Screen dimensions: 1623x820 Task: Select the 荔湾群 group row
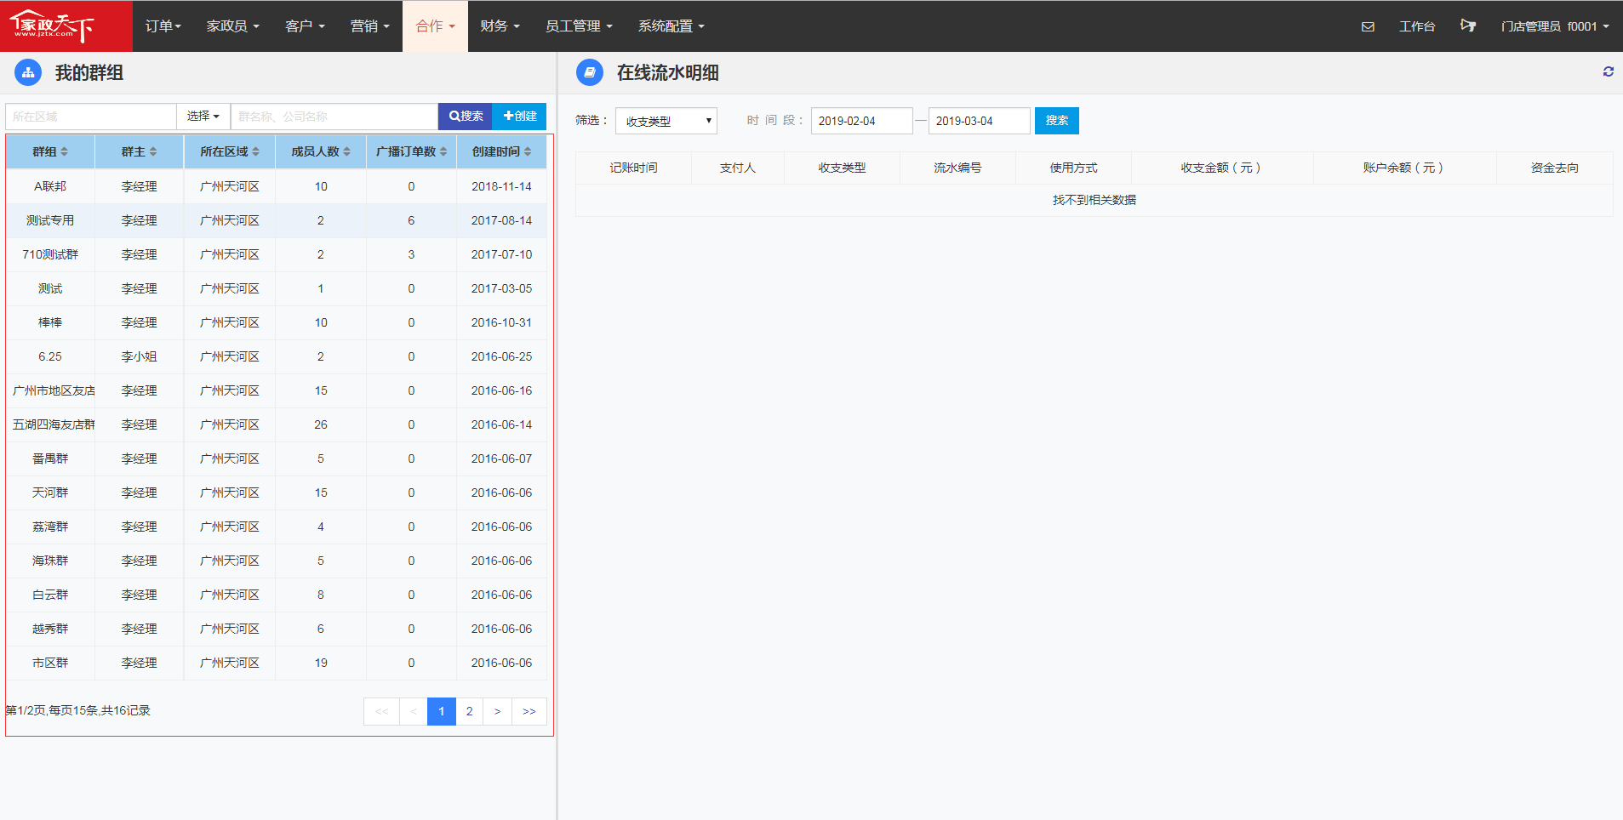coord(277,527)
